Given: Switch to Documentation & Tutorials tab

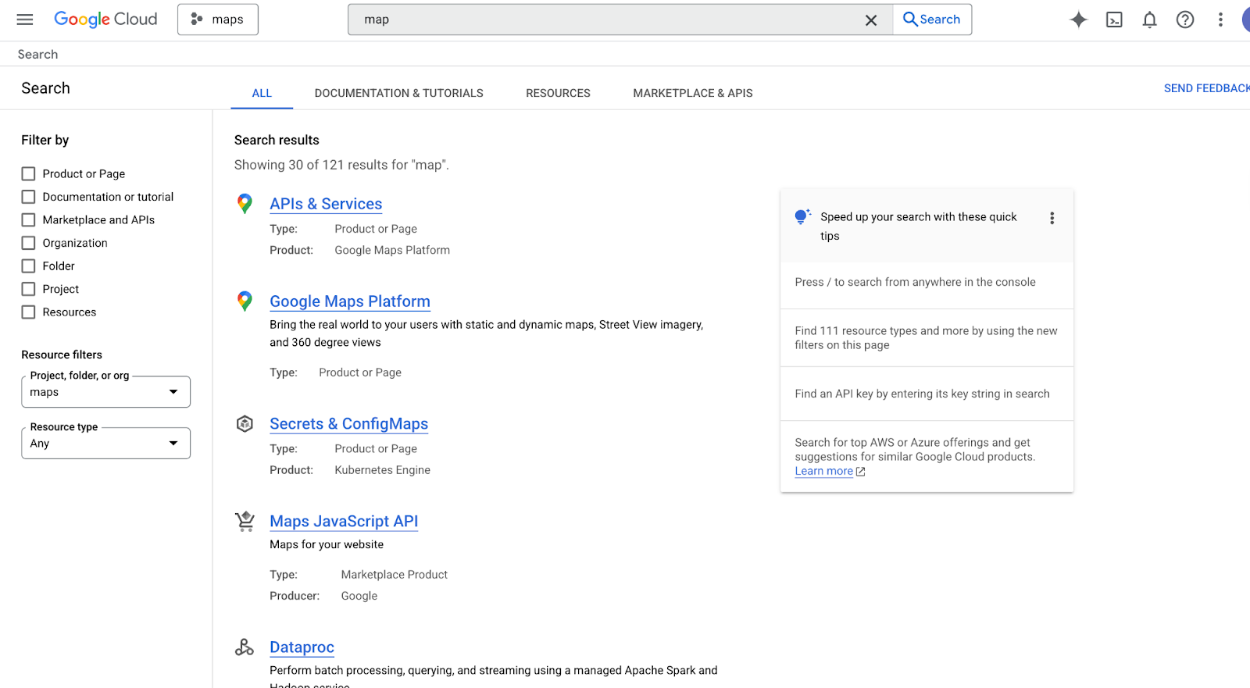Looking at the screenshot, I should (x=399, y=93).
